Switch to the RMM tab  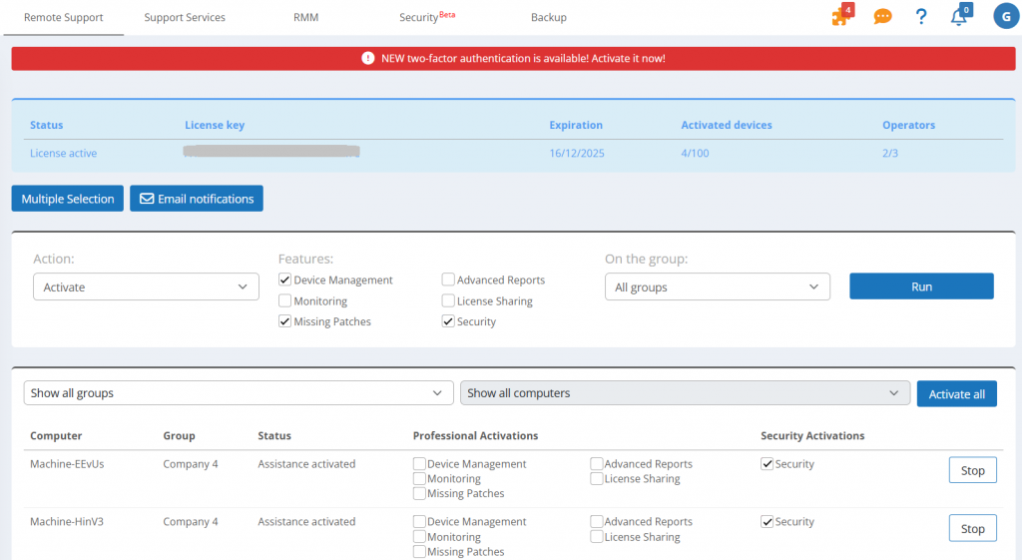(x=306, y=18)
